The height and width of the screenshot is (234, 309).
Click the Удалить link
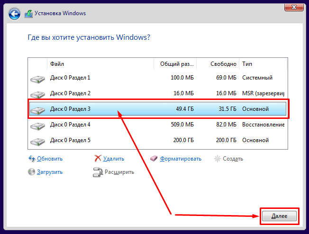pyautogui.click(x=114, y=159)
